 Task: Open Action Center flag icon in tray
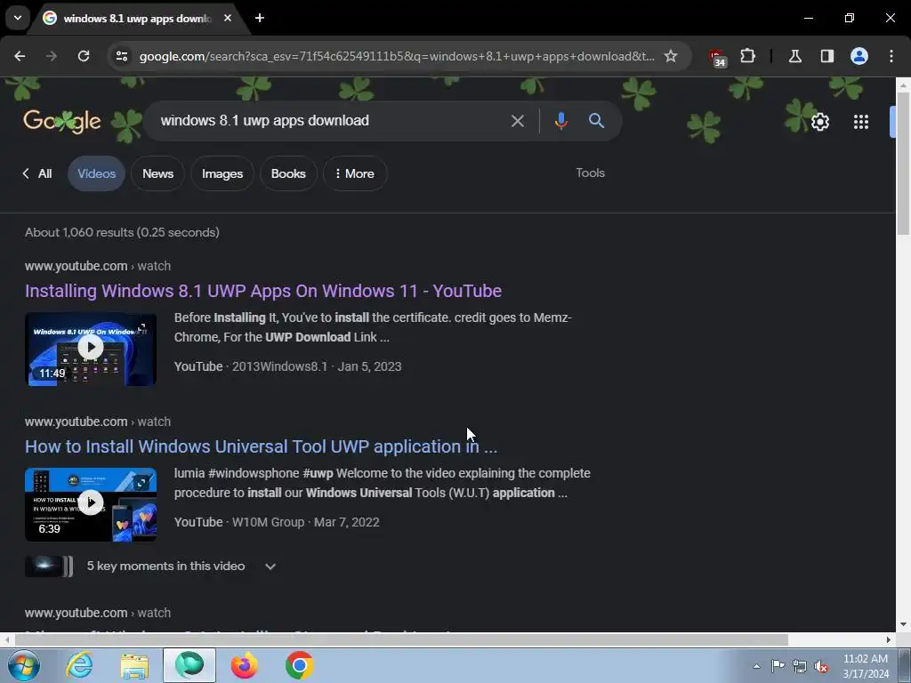[x=778, y=666]
